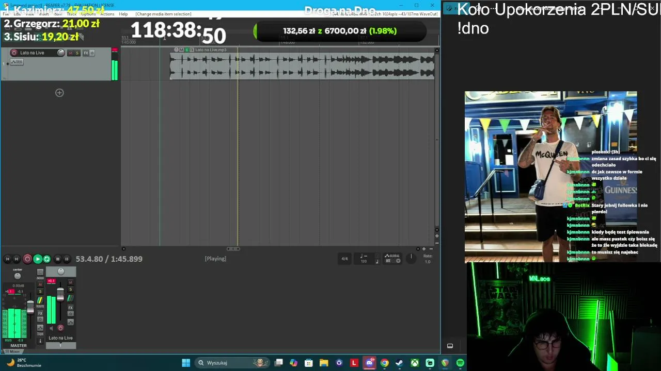This screenshot has width=661, height=371.
Task: Mute the Lato na Live track in track panel
Action: pyautogui.click(x=70, y=53)
